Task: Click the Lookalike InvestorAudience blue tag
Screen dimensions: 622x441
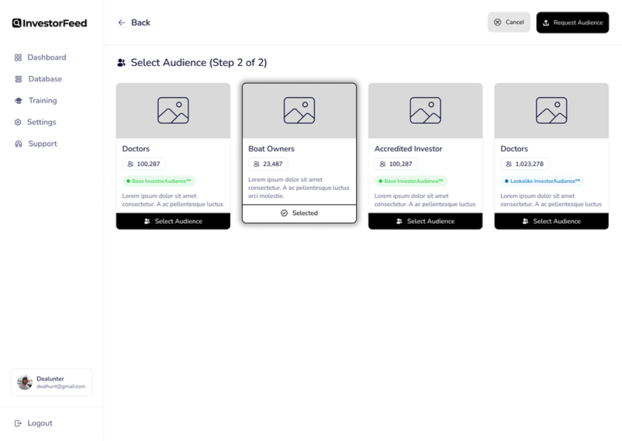Action: [x=542, y=181]
